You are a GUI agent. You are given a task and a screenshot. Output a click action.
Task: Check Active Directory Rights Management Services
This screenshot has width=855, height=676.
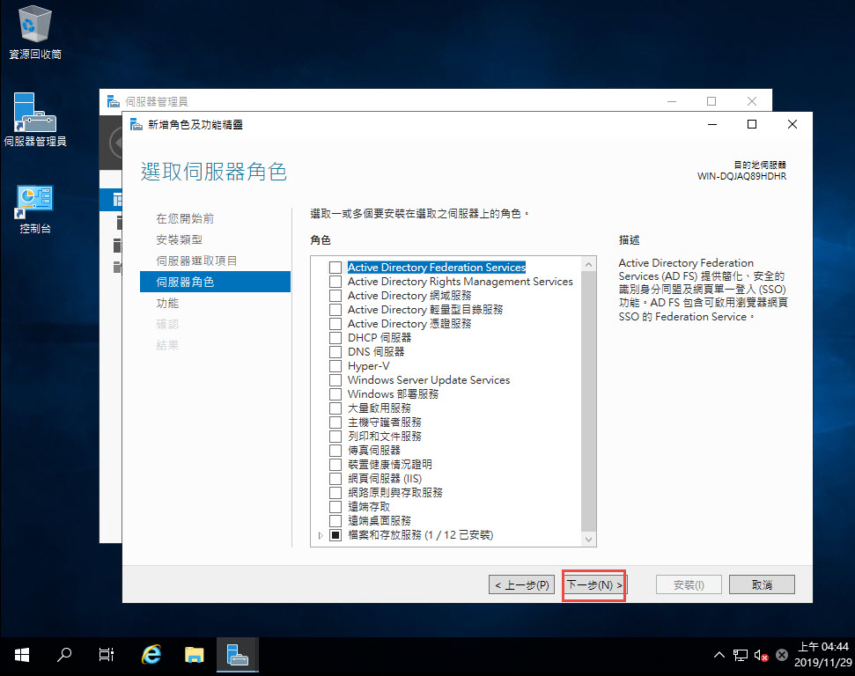click(x=335, y=282)
